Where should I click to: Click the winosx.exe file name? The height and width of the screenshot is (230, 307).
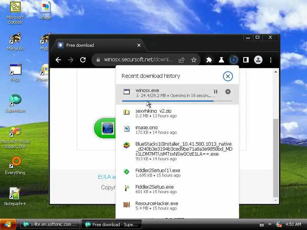pyautogui.click(x=147, y=90)
